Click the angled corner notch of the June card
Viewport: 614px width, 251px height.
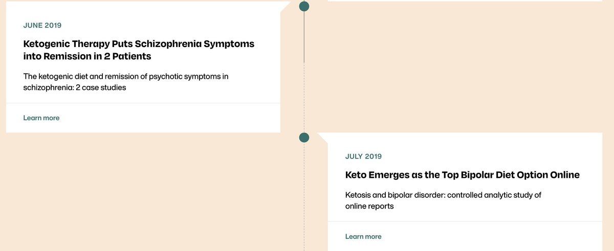286,6
